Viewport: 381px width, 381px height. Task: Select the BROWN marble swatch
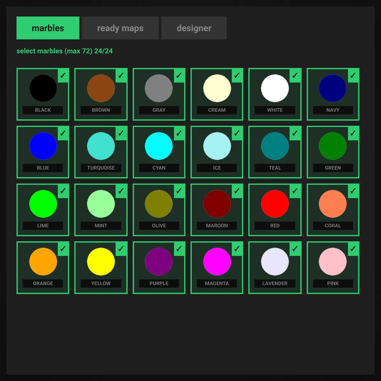click(x=101, y=89)
